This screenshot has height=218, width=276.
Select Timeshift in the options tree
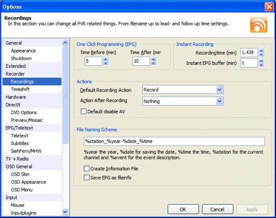tap(20, 89)
